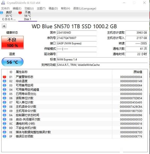Click the interface field UASP (NVM Express)
This screenshot has height=154, width=150.
(77, 43)
